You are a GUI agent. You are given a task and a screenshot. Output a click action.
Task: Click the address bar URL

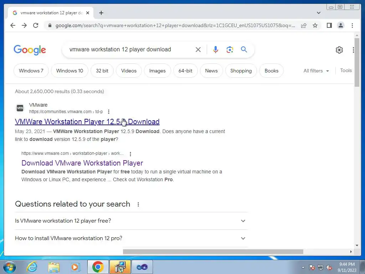175,25
